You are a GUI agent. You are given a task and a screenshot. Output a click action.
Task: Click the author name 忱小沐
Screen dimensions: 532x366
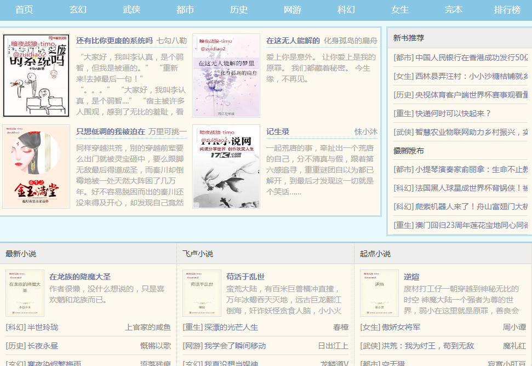click(365, 131)
